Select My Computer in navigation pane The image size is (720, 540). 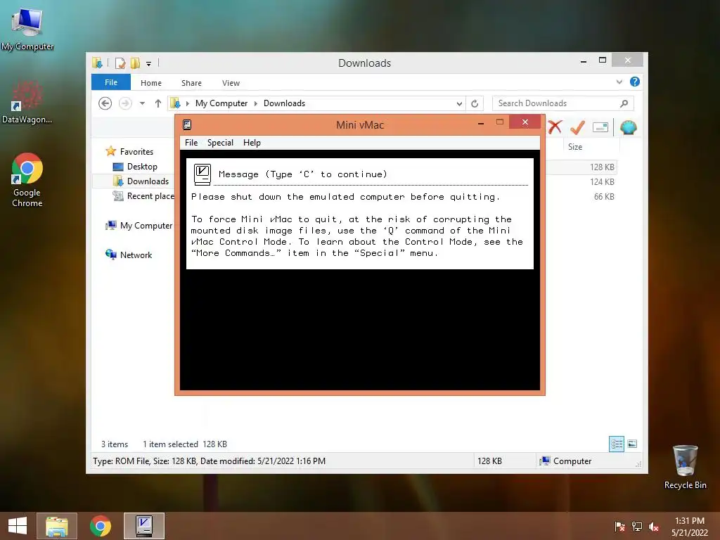pos(146,226)
